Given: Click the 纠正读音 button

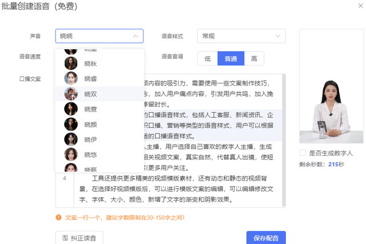Looking at the screenshot, I should pos(79,238).
